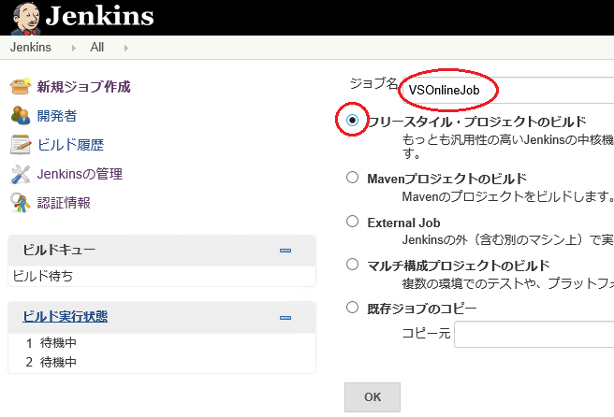Open the ビルド履歴 link
This screenshot has width=614, height=417.
click(71, 145)
